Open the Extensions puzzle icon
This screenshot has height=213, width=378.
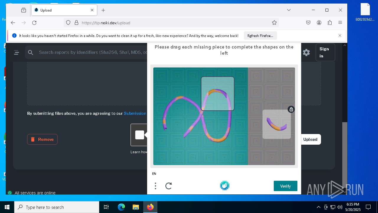point(330,23)
